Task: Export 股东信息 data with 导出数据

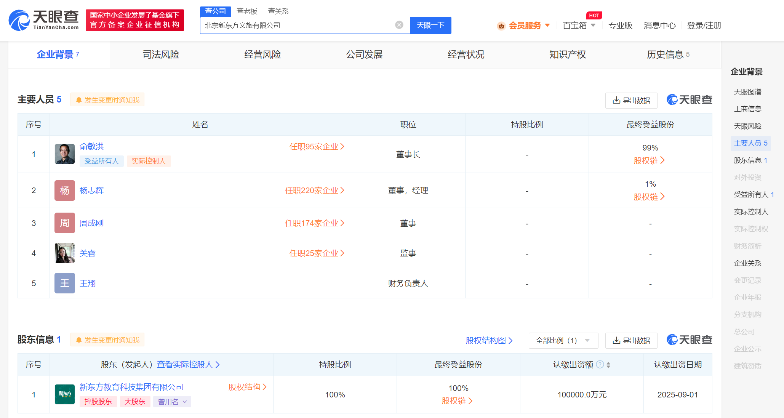Action: [631, 341]
